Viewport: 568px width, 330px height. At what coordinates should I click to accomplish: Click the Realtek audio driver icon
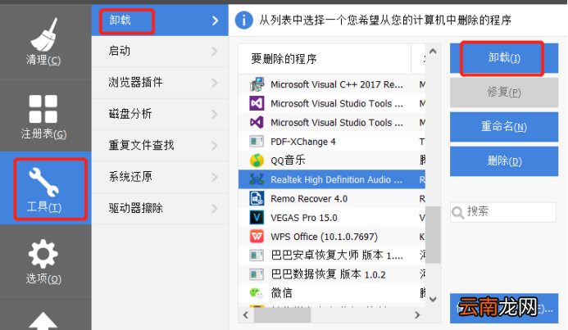257,179
